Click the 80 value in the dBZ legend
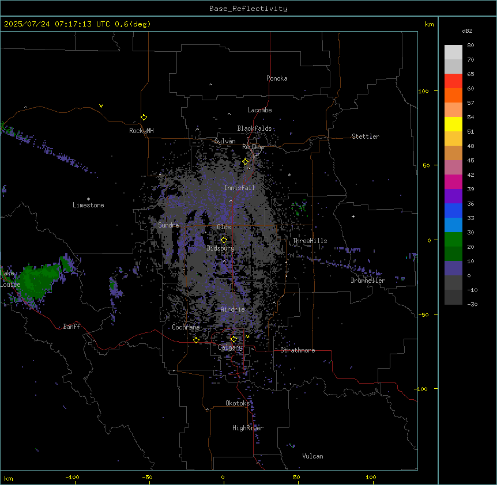Viewport: 497px width, 485px height. point(470,46)
